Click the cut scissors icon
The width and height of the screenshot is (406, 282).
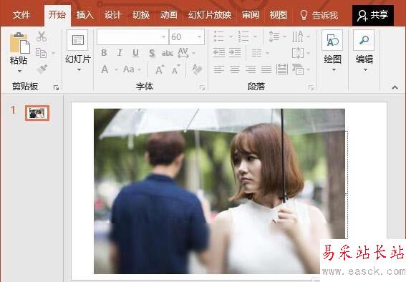pyautogui.click(x=42, y=37)
